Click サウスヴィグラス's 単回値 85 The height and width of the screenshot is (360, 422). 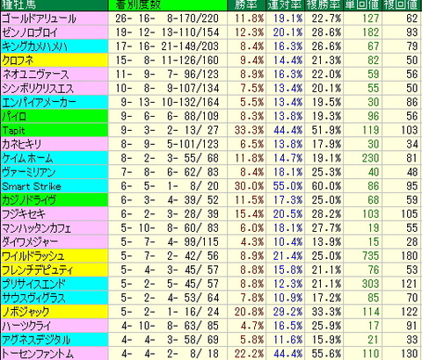coord(374,299)
